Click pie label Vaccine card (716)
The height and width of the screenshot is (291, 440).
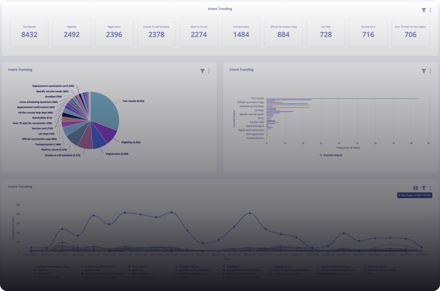click(x=42, y=128)
